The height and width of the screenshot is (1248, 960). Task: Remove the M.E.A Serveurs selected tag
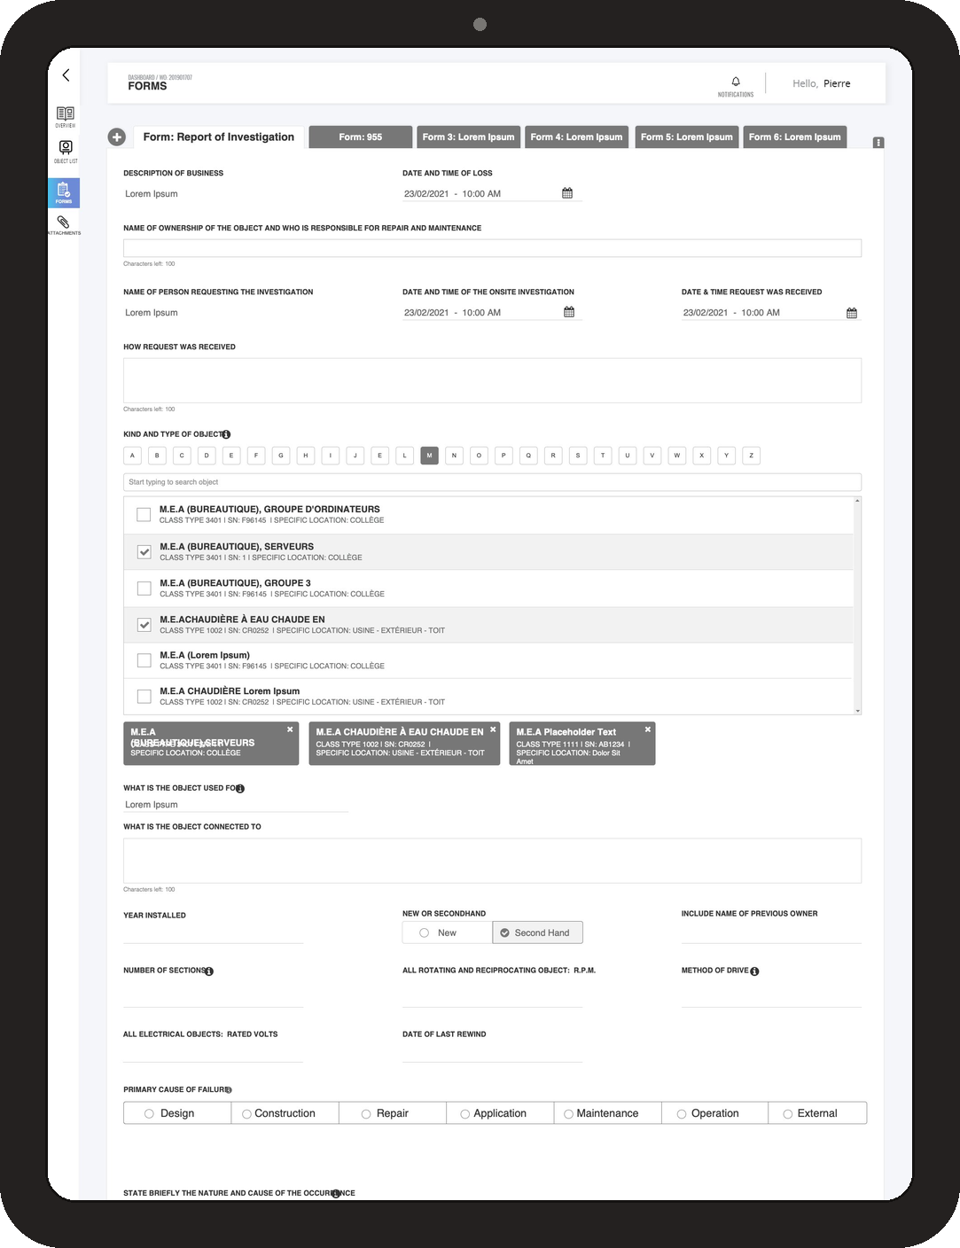pos(290,729)
